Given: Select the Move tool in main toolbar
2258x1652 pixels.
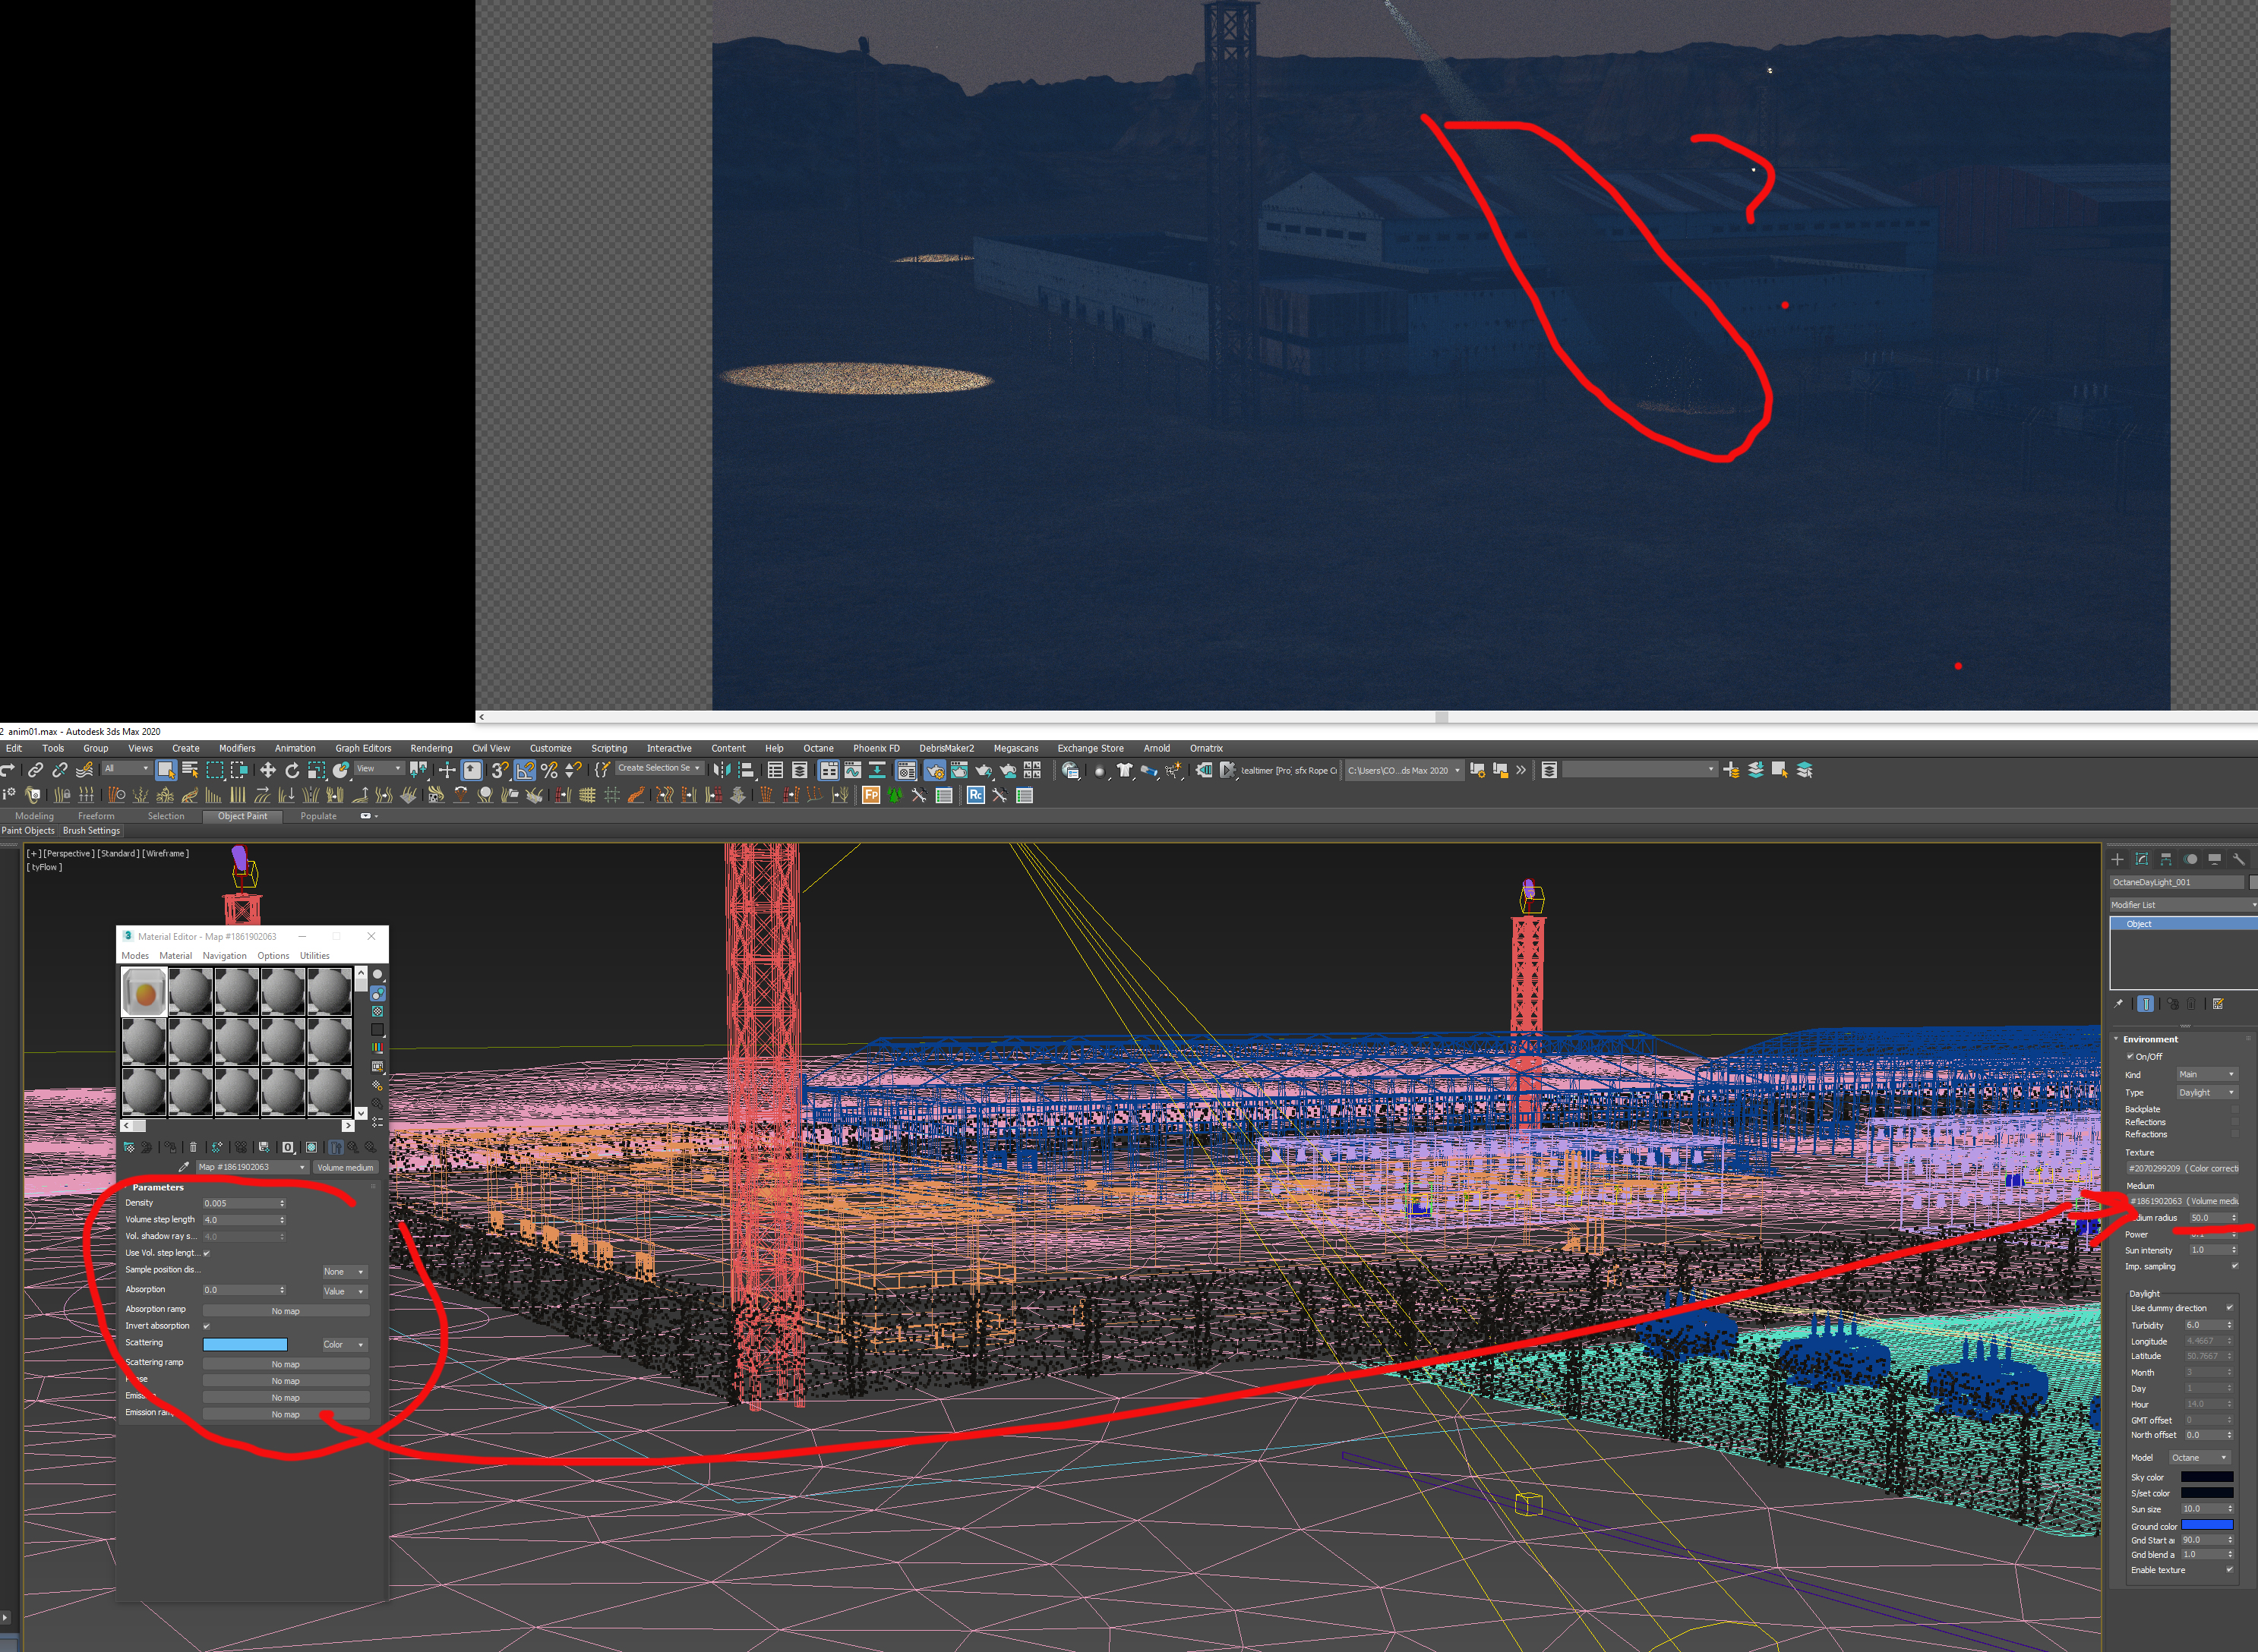Looking at the screenshot, I should pos(267,770).
